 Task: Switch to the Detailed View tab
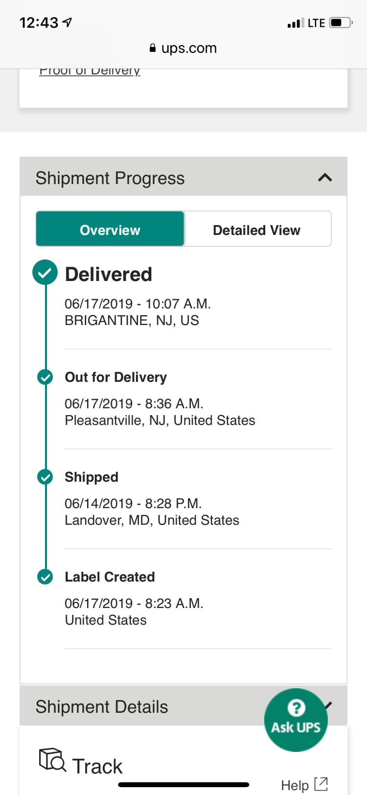257,230
